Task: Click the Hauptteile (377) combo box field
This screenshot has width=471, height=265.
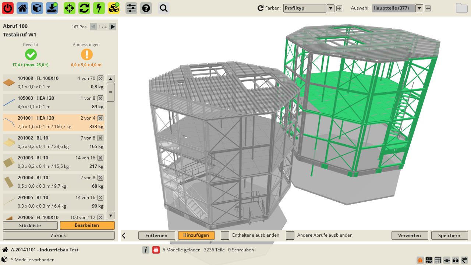Action: (393, 8)
